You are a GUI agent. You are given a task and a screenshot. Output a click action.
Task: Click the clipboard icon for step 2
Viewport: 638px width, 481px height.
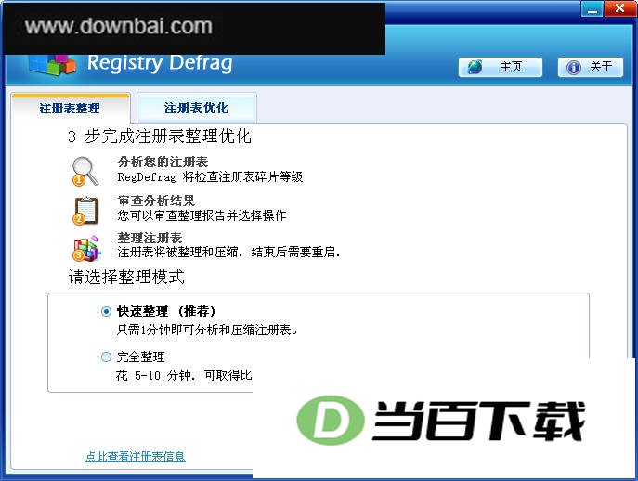point(85,211)
